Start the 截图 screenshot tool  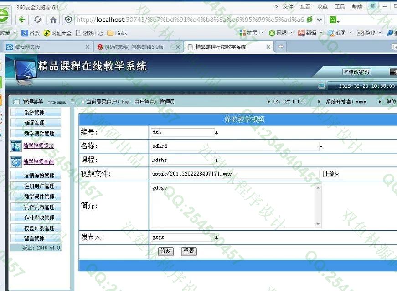(337, 33)
